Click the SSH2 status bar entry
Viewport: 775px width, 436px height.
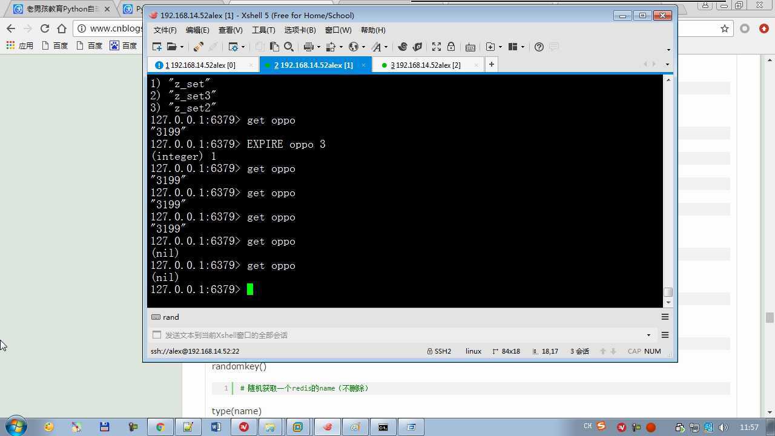click(439, 351)
